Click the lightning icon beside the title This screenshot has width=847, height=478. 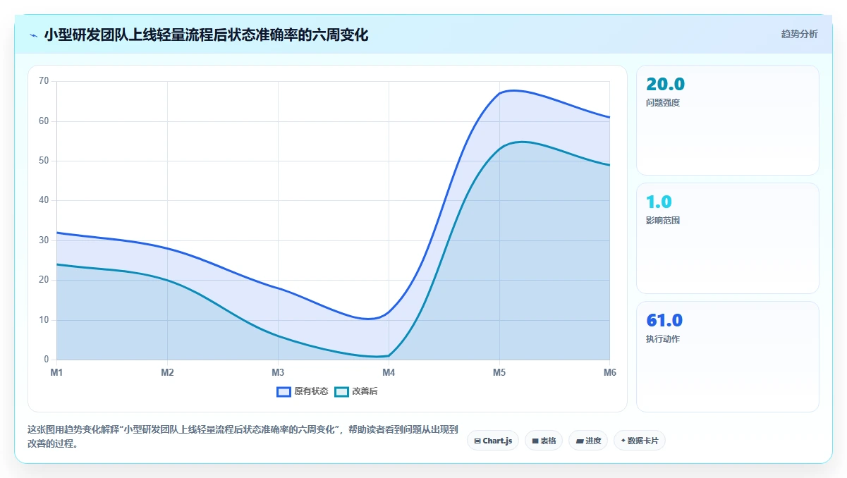click(x=34, y=35)
